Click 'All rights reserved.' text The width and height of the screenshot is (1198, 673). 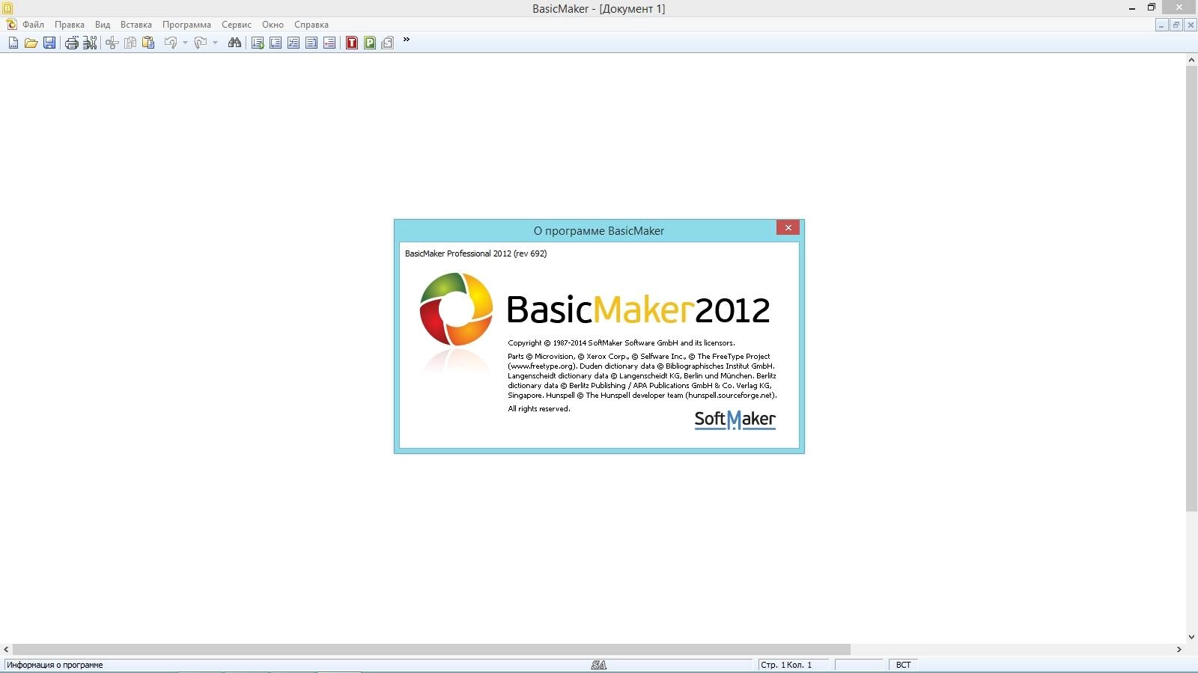tap(538, 409)
